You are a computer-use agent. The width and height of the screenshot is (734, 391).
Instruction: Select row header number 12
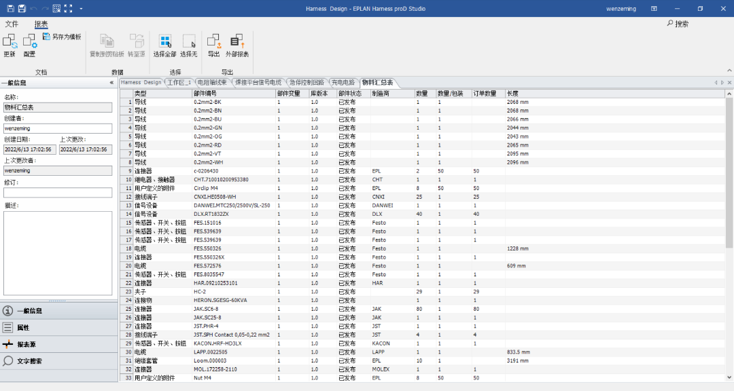pyautogui.click(x=126, y=197)
